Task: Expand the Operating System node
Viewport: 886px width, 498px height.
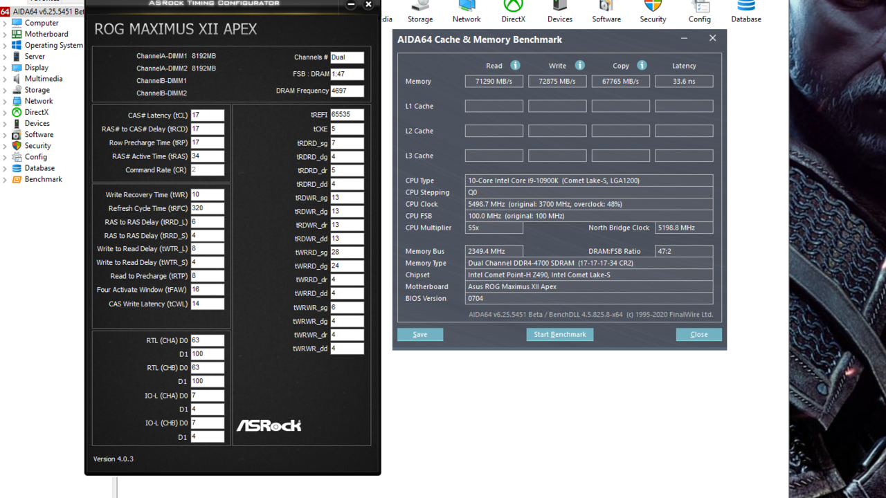Action: coord(5,45)
